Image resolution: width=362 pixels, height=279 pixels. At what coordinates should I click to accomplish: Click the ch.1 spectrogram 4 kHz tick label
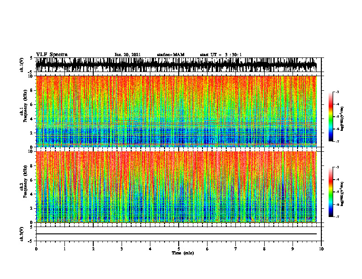32,119
